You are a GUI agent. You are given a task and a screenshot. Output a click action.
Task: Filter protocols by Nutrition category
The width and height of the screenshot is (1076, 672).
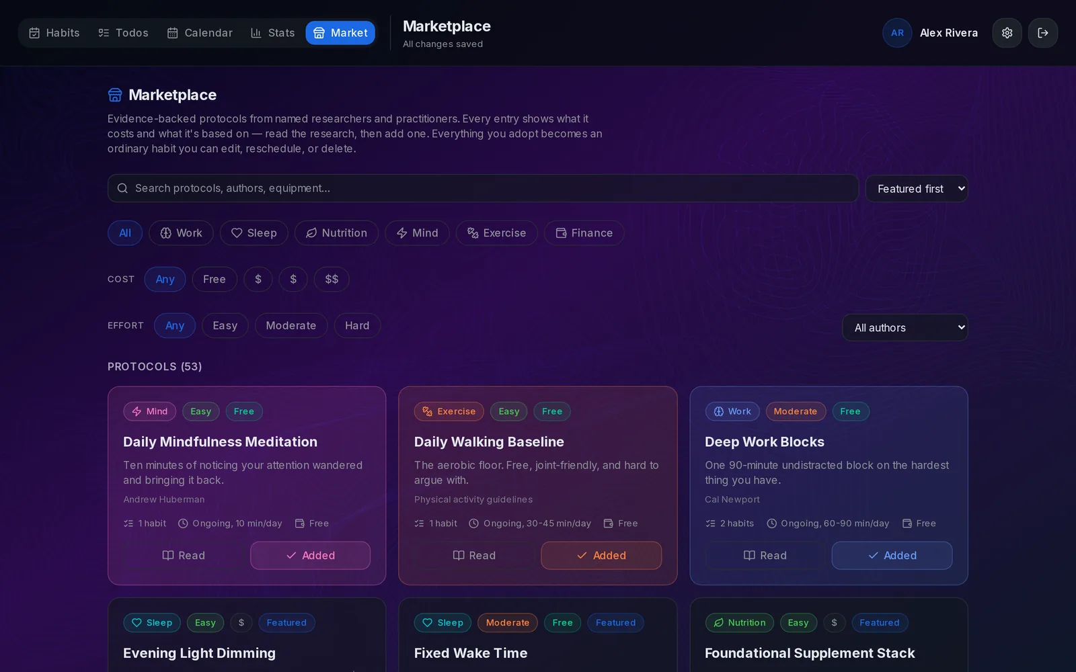pyautogui.click(x=336, y=233)
